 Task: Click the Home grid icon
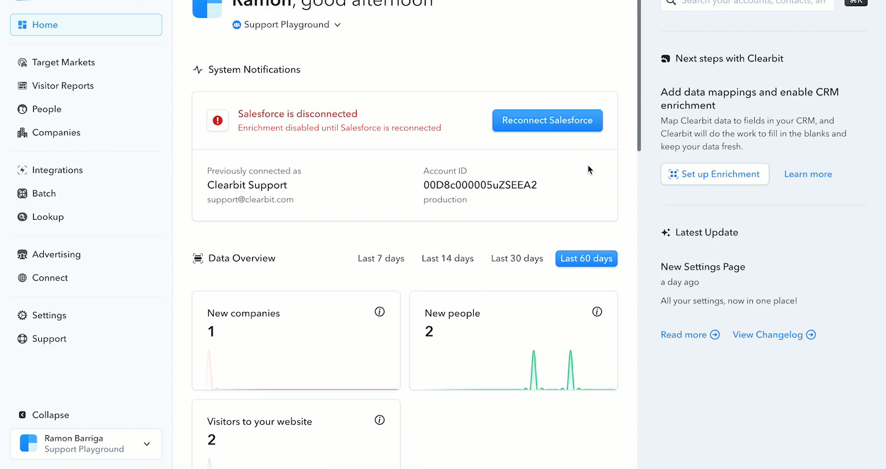pyautogui.click(x=22, y=25)
